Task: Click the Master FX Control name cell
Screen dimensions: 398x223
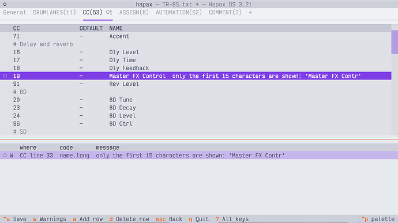Action: (x=137, y=76)
